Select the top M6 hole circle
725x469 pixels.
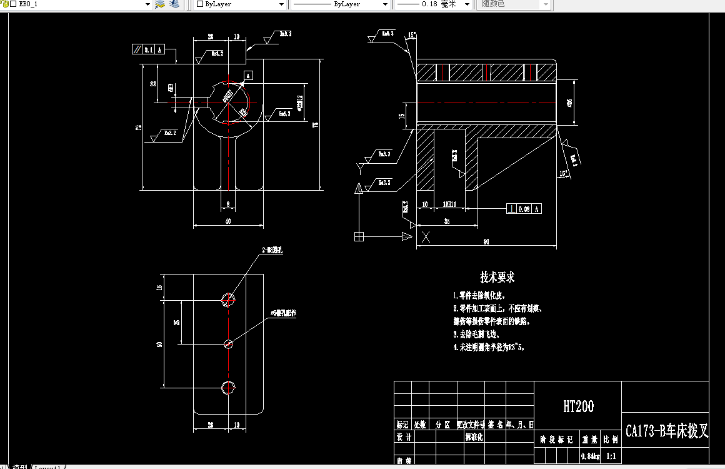pos(228,300)
